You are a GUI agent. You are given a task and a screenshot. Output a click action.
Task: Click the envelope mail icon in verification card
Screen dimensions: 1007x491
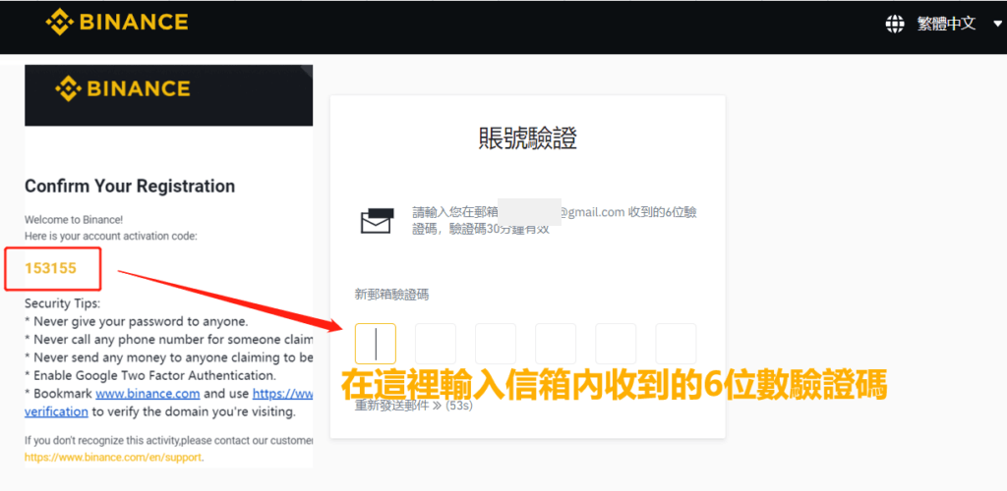(x=377, y=221)
